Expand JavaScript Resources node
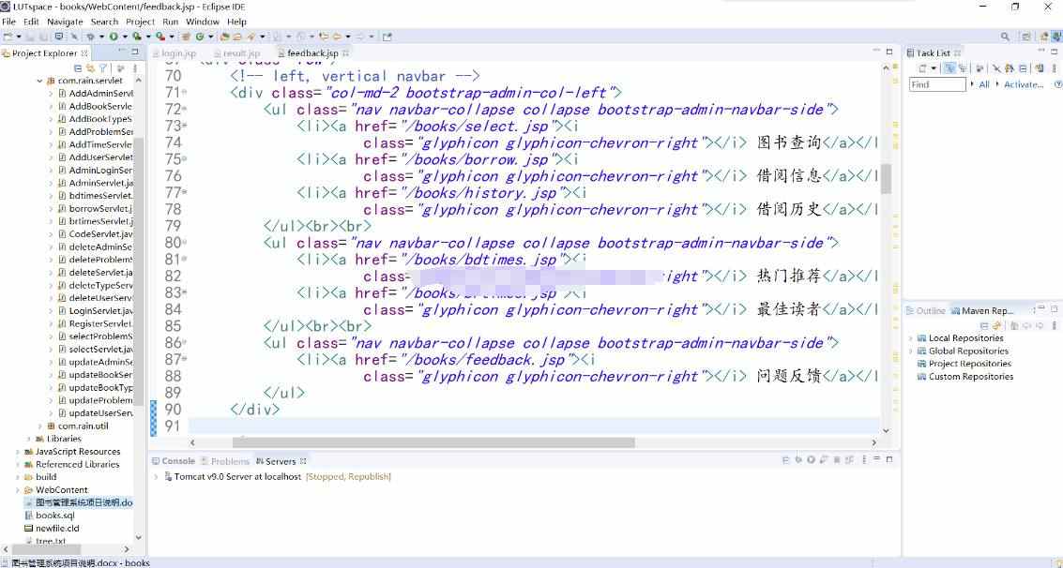The height and width of the screenshot is (568, 1063). coord(17,452)
